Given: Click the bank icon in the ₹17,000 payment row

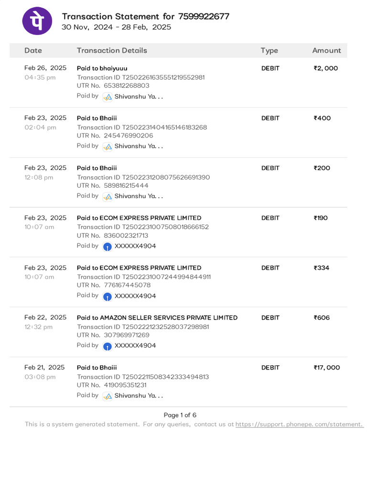Looking at the screenshot, I should 108,396.
